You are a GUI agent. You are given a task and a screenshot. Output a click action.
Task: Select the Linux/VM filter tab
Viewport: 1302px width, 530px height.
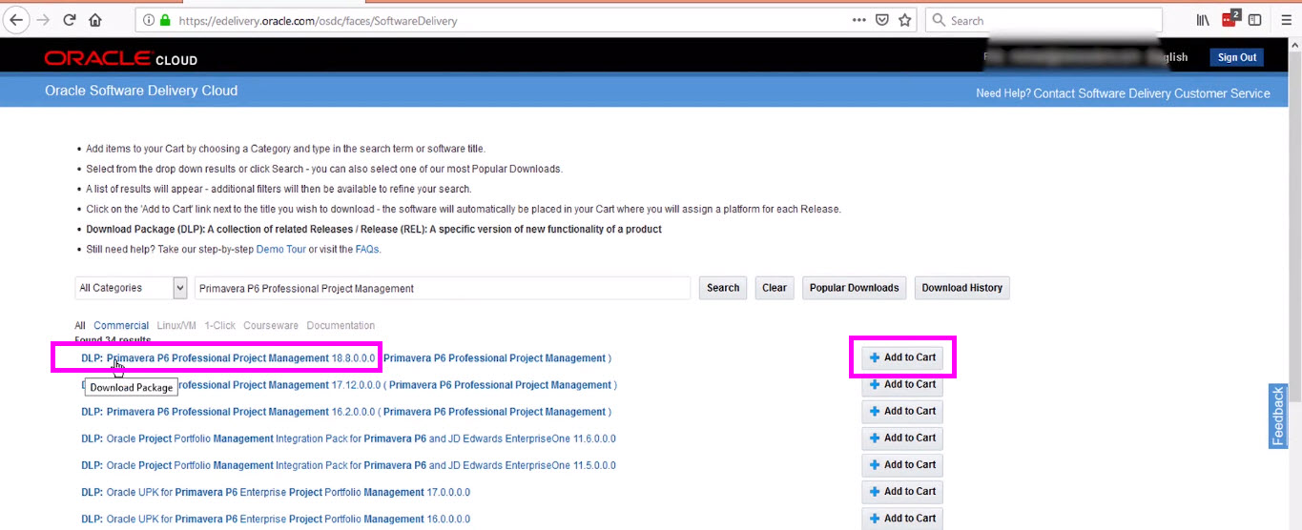coord(176,325)
